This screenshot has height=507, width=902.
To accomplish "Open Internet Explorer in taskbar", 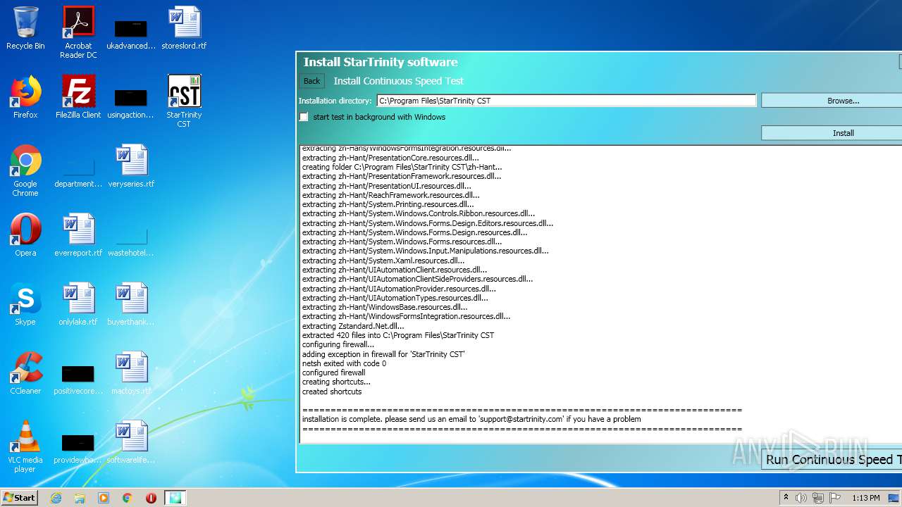I will click(56, 498).
